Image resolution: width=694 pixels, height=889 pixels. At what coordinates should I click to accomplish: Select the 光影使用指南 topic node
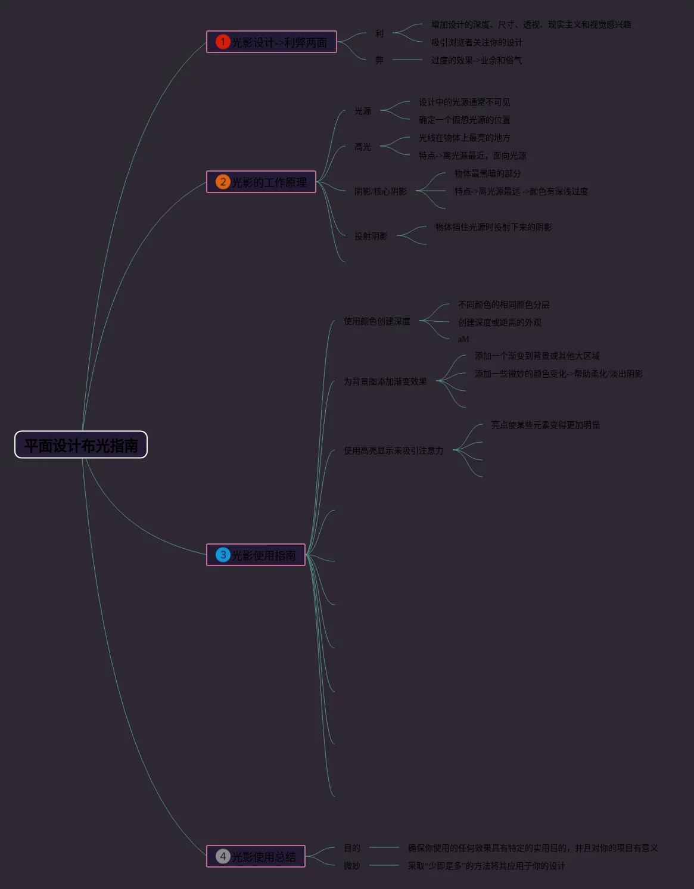pos(263,555)
